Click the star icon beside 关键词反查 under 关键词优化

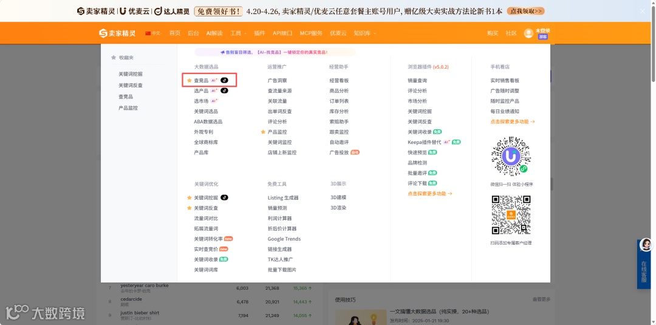coord(189,208)
